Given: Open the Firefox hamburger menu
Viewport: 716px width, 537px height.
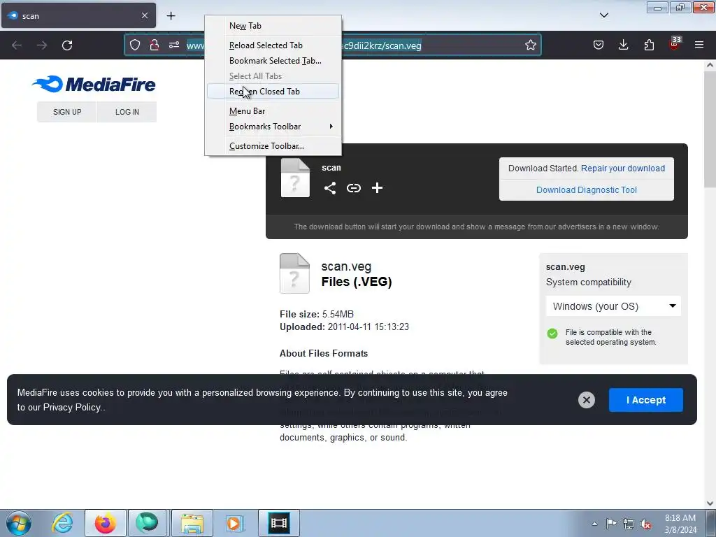Looking at the screenshot, I should [x=699, y=45].
